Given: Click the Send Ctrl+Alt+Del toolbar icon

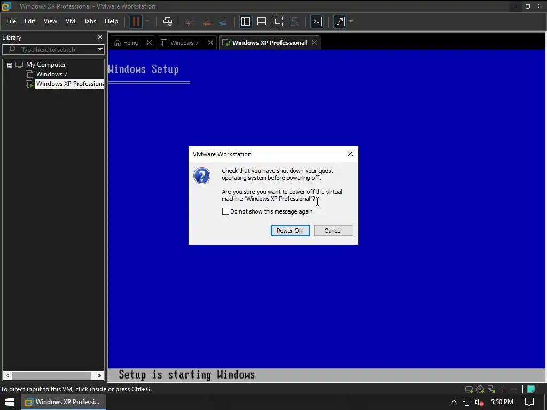Looking at the screenshot, I should [x=168, y=21].
